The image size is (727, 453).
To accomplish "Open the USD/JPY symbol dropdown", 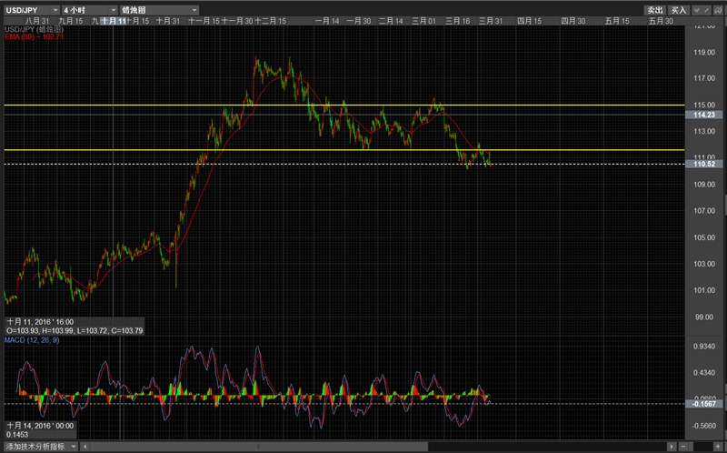I will click(32, 10).
